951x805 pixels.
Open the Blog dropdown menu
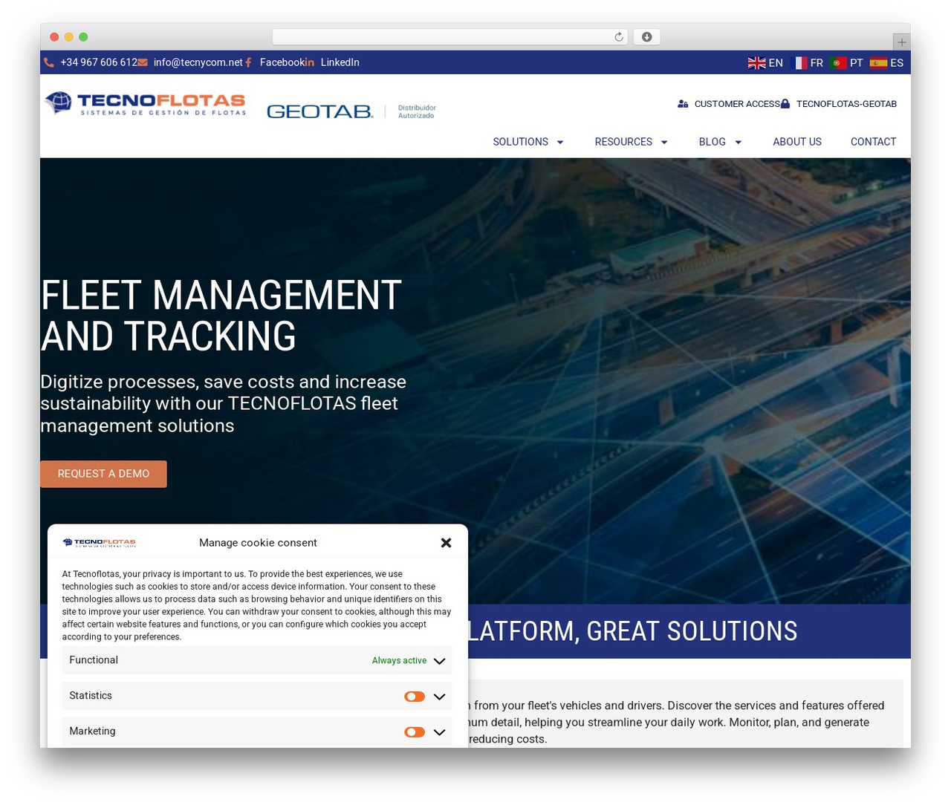click(x=720, y=142)
